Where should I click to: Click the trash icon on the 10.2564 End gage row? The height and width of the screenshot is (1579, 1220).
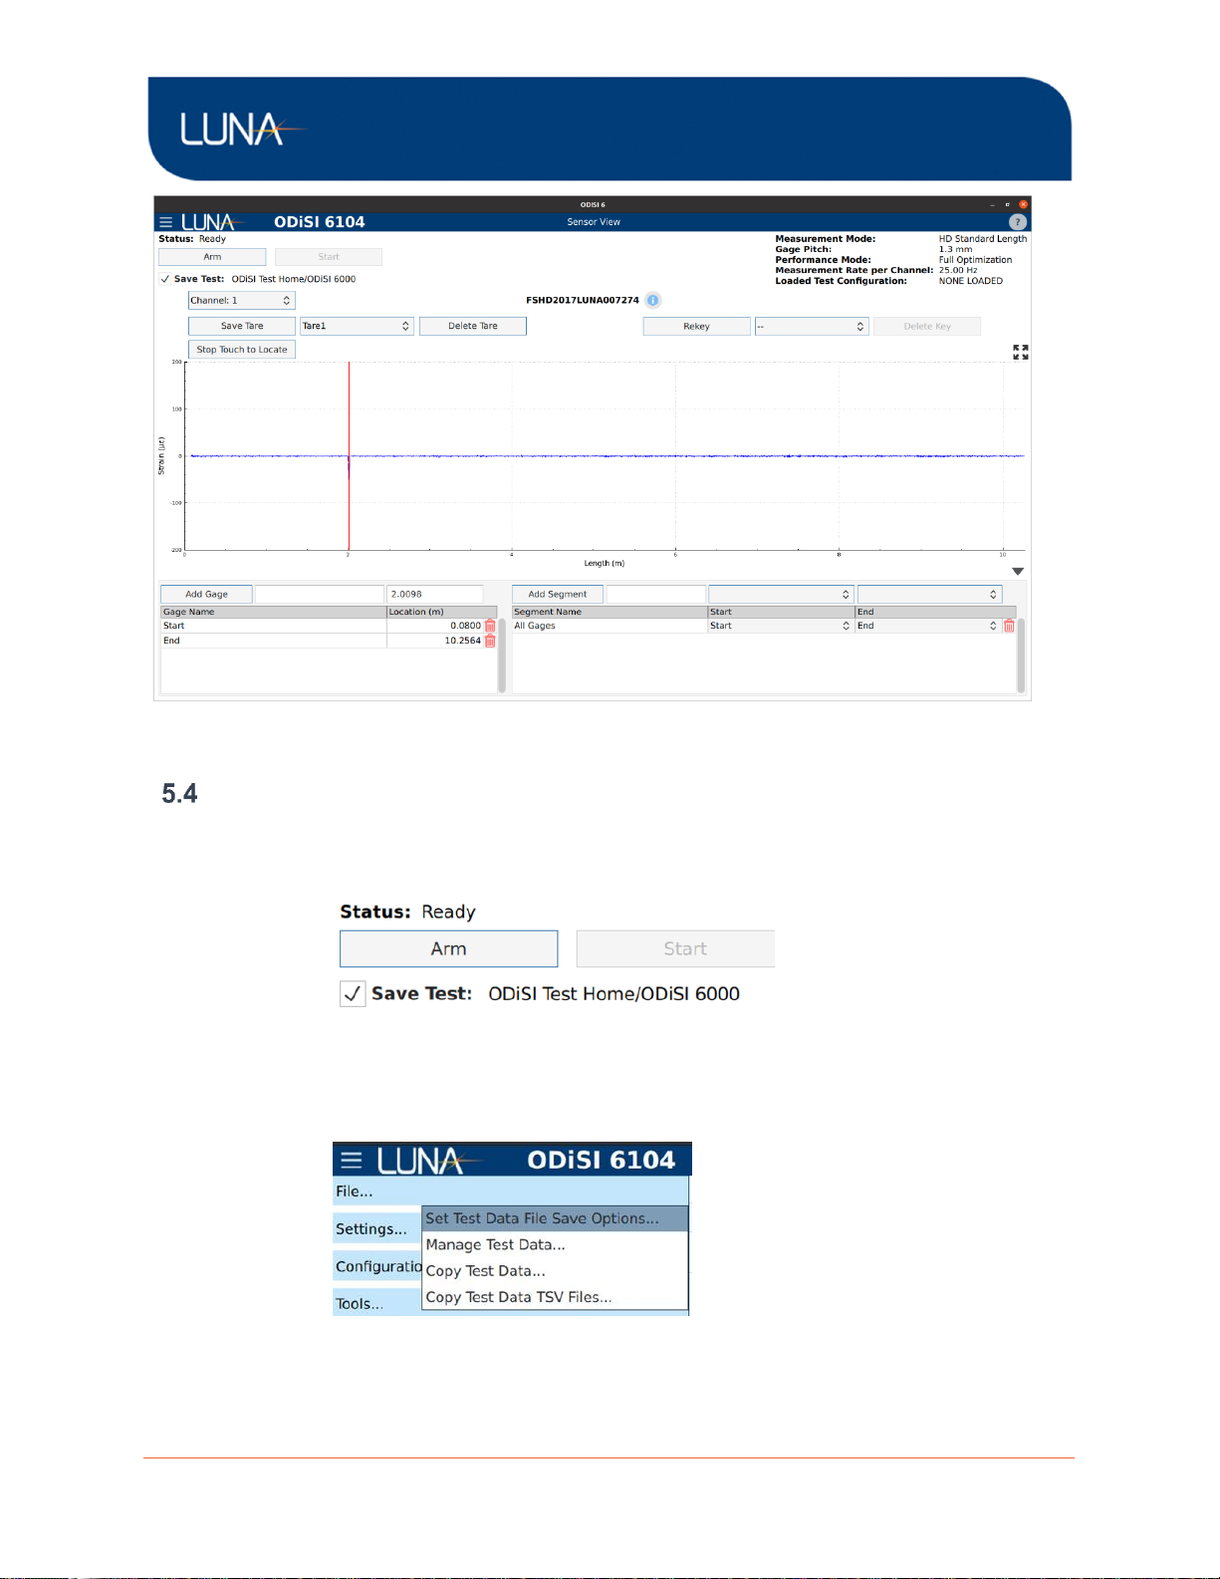pos(490,641)
